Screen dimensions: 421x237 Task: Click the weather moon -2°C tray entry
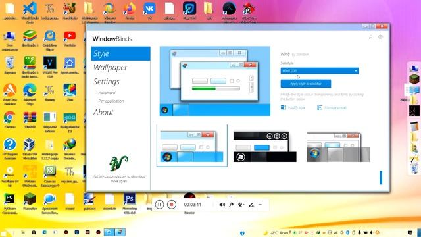276,232
